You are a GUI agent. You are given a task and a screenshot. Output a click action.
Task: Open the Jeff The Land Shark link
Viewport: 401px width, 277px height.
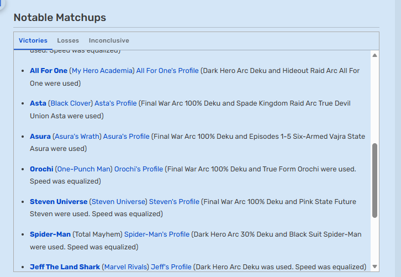click(x=65, y=266)
